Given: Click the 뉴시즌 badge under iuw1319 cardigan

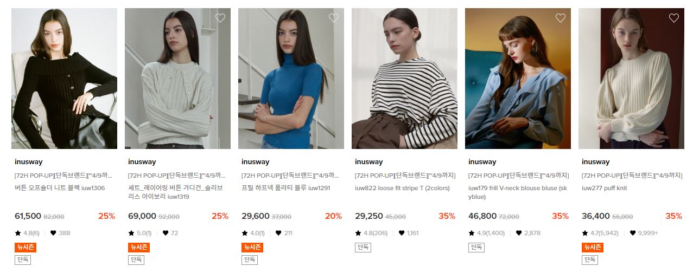Looking at the screenshot, I should click(x=139, y=247).
